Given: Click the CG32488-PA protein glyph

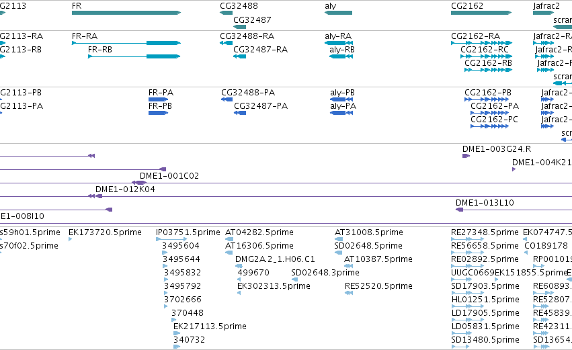Looking at the screenshot, I should coord(227,99).
